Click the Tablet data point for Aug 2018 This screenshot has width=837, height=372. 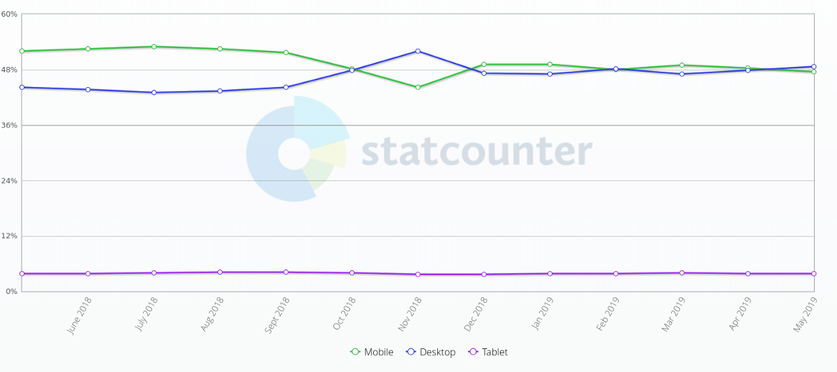tap(220, 272)
